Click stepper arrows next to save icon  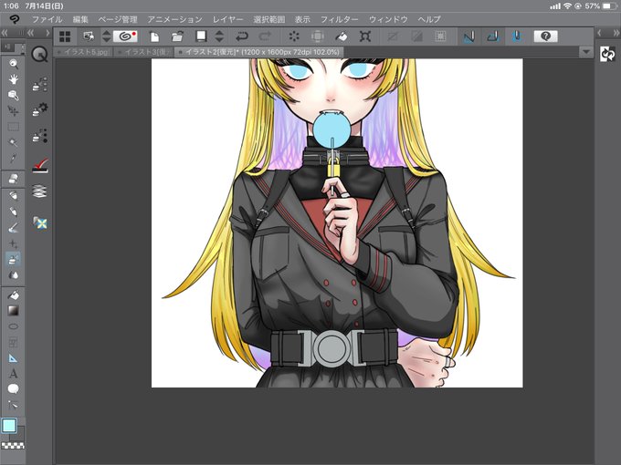point(219,36)
